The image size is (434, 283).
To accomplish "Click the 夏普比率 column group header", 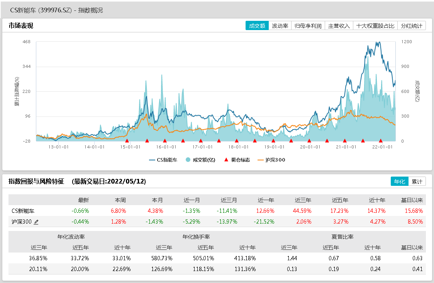I will pos(342,237).
